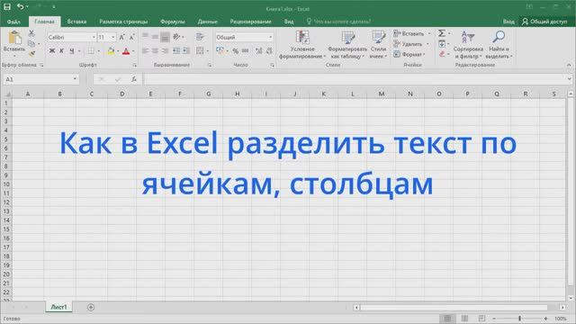Image resolution: width=576 pixels, height=324 pixels.
Task: Click the zoom slider handle
Action: [x=519, y=319]
